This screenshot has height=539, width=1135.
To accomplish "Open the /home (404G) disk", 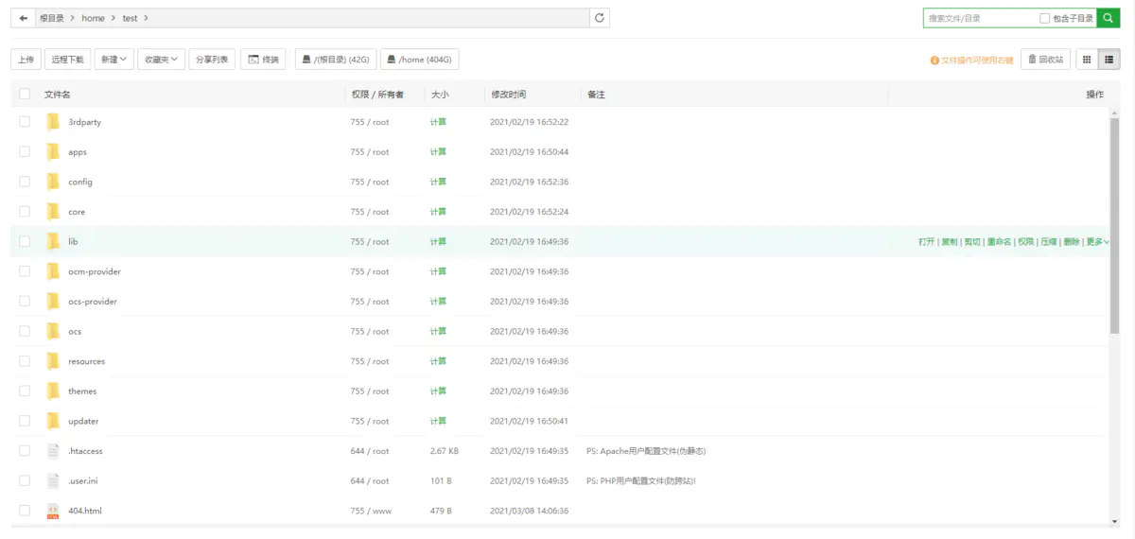I will tap(419, 60).
